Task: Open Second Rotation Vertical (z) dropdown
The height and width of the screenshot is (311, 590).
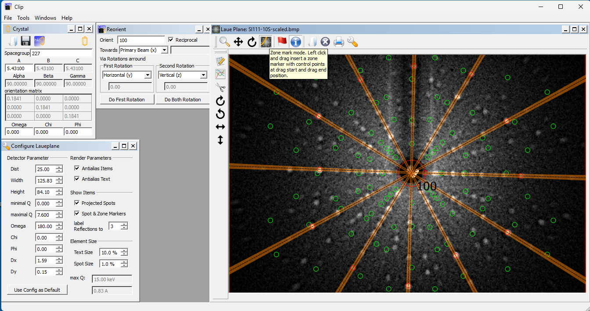Action: [203, 75]
